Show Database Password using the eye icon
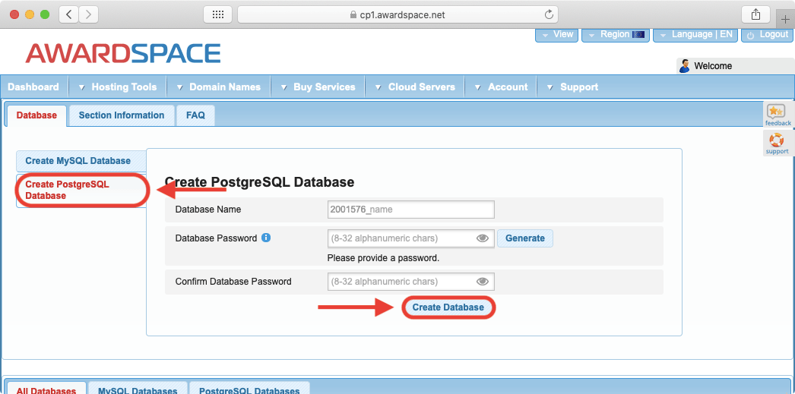This screenshot has height=394, width=795. pyautogui.click(x=482, y=238)
